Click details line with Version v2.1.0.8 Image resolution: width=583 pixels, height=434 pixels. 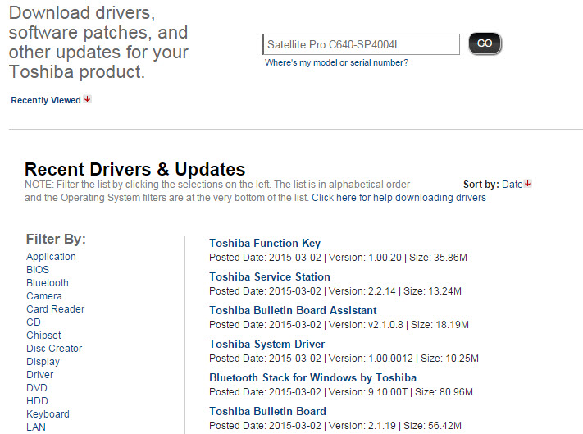pyautogui.click(x=339, y=325)
